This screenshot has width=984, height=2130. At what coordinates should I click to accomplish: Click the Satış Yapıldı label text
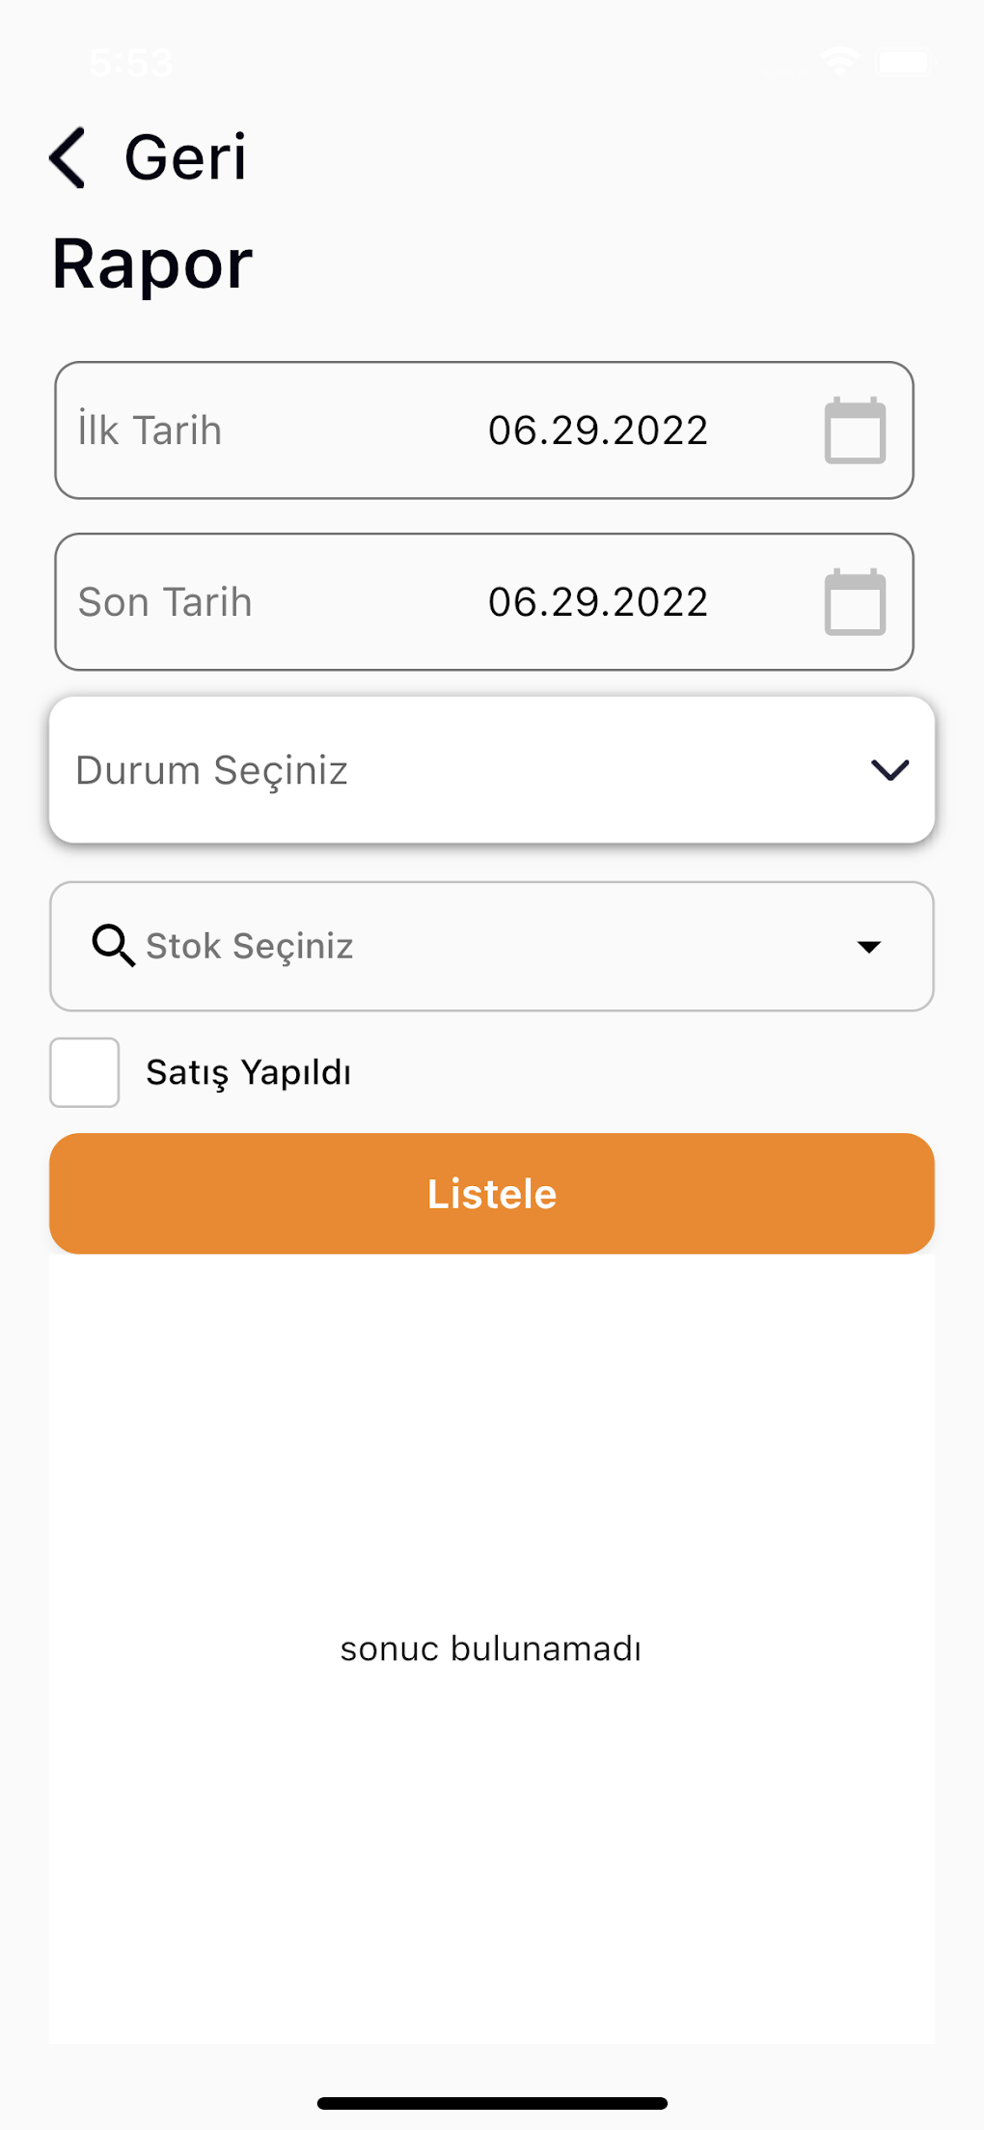pyautogui.click(x=248, y=1072)
